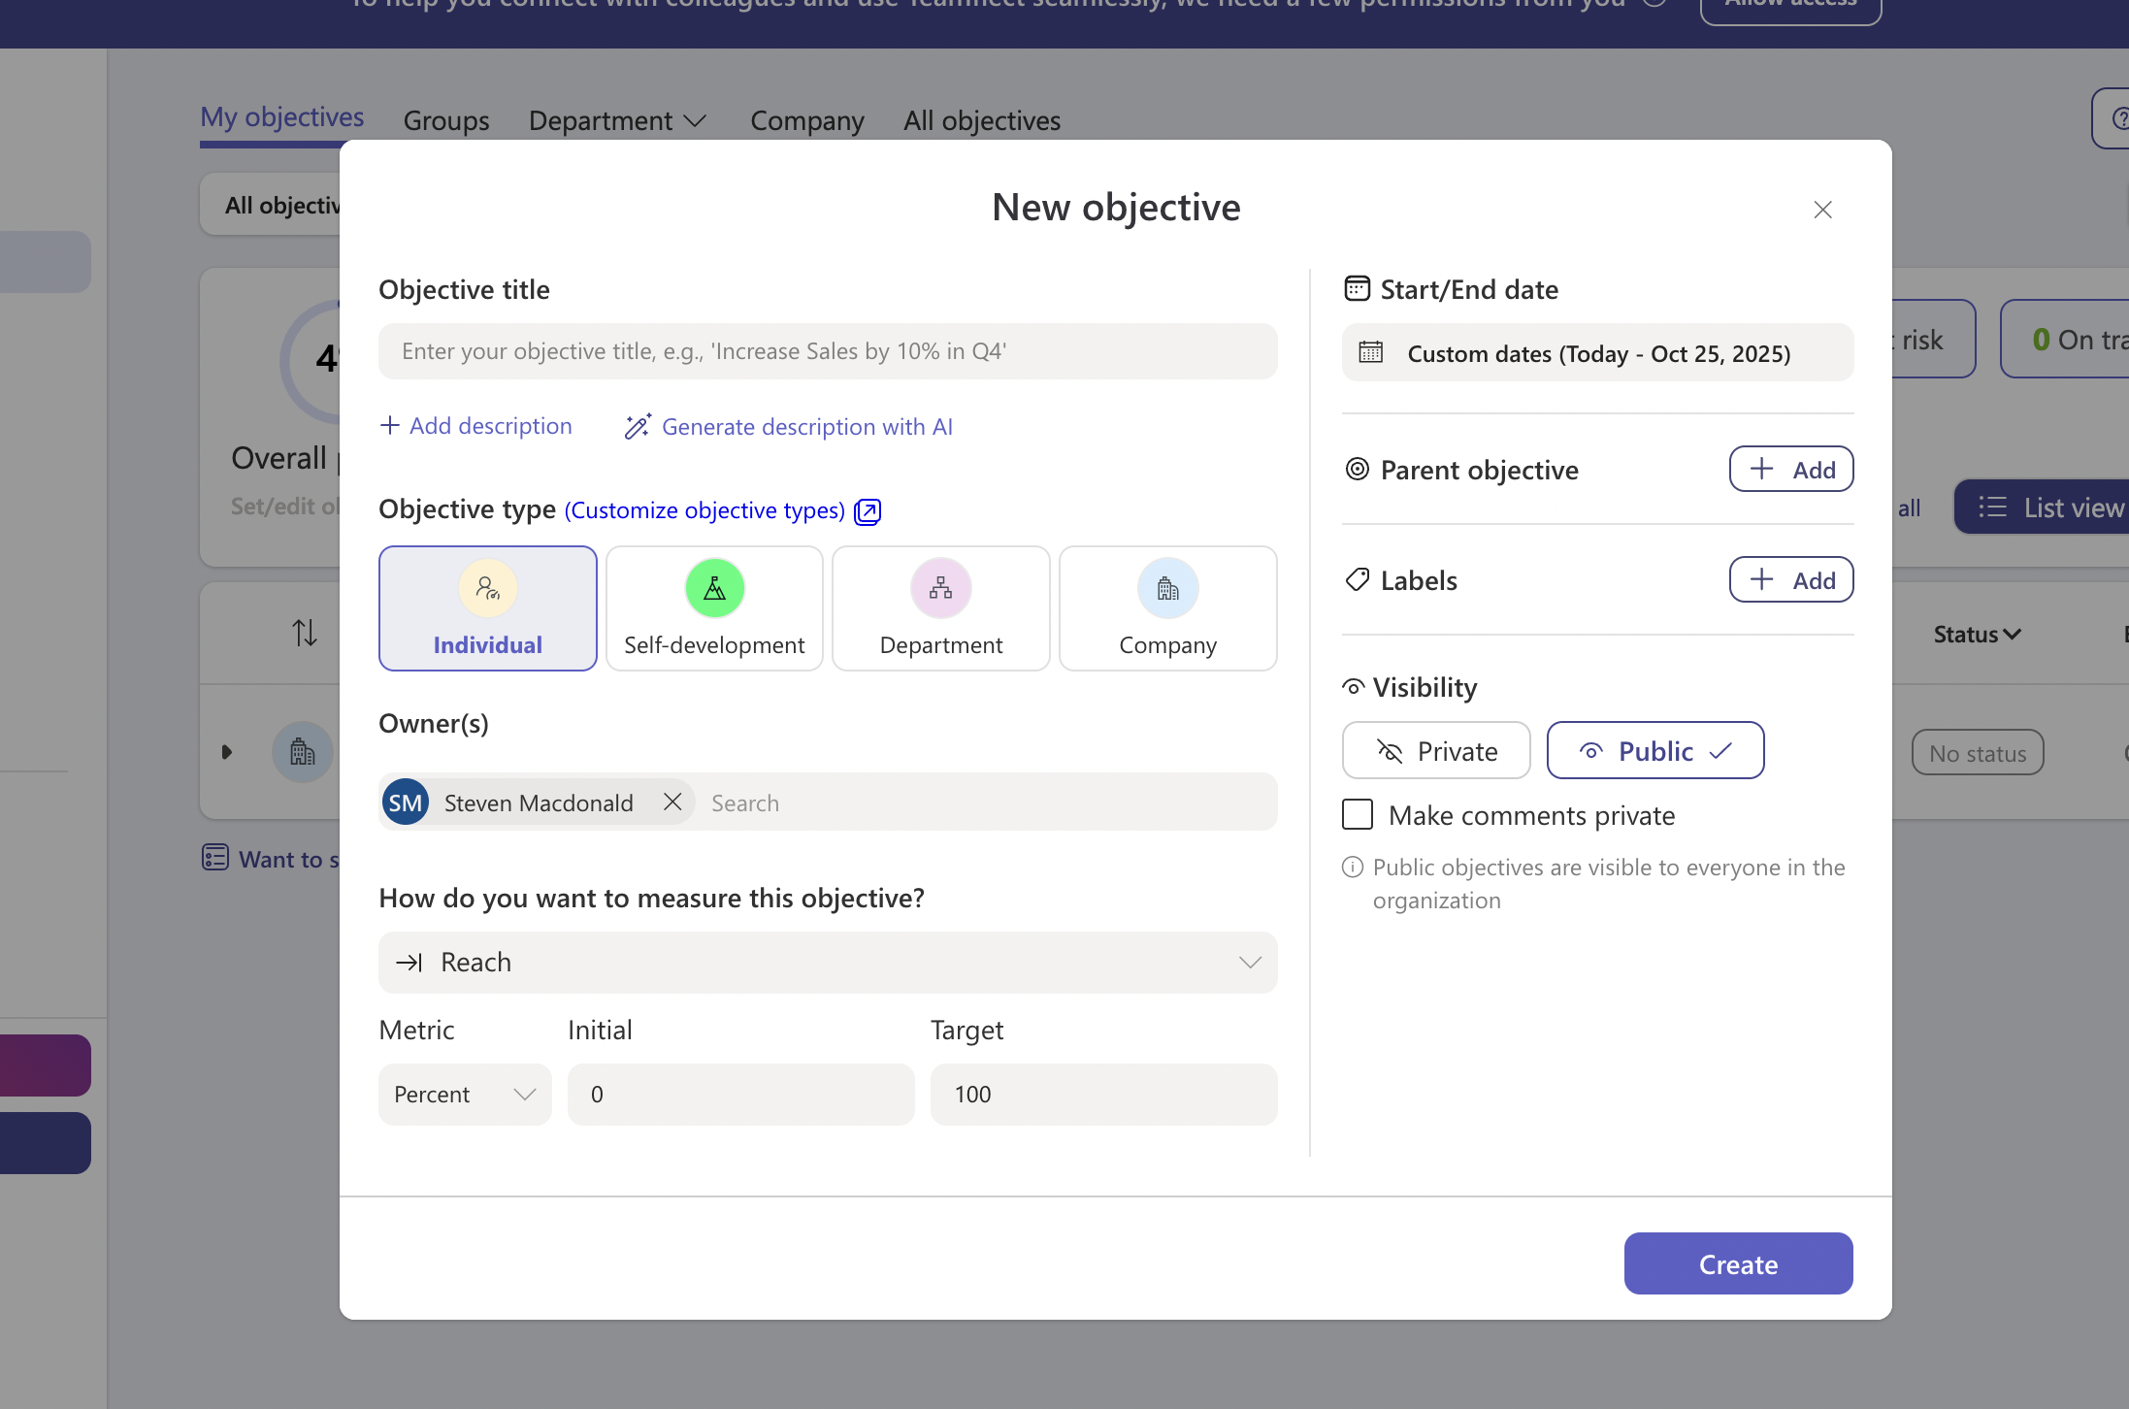Select Company objective type
The width and height of the screenshot is (2129, 1409).
(x=1168, y=608)
